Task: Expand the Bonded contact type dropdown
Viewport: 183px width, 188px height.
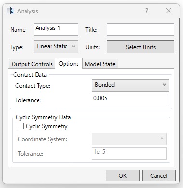Action: [131, 85]
